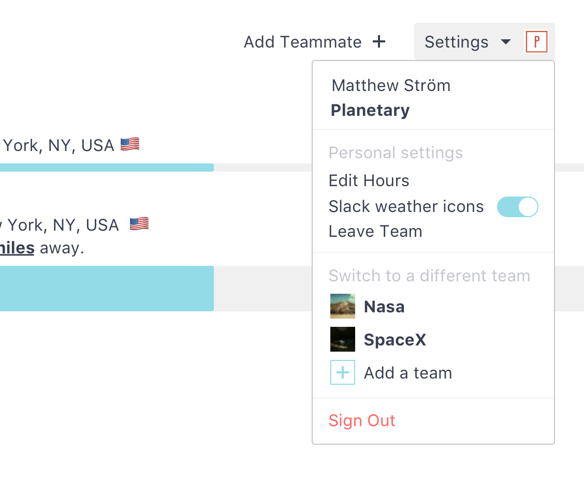Screen dimensions: 584x483
Task: Switch to the Nasa team
Action: coord(384,307)
